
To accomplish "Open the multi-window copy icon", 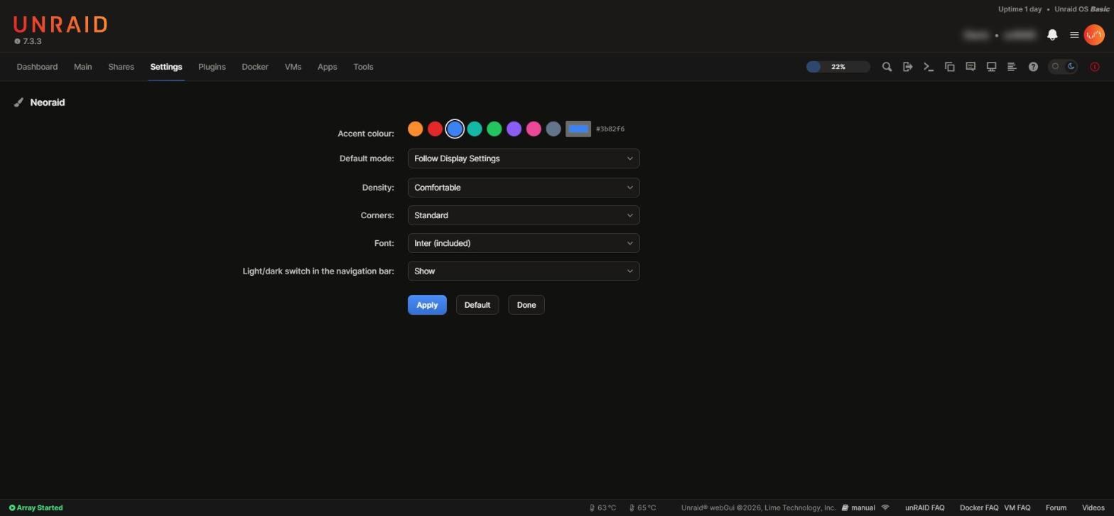I will (949, 67).
